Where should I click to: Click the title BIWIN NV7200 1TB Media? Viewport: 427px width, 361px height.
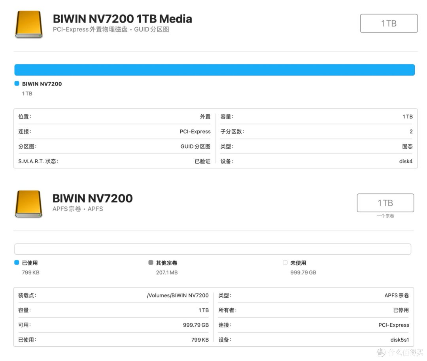click(x=122, y=19)
